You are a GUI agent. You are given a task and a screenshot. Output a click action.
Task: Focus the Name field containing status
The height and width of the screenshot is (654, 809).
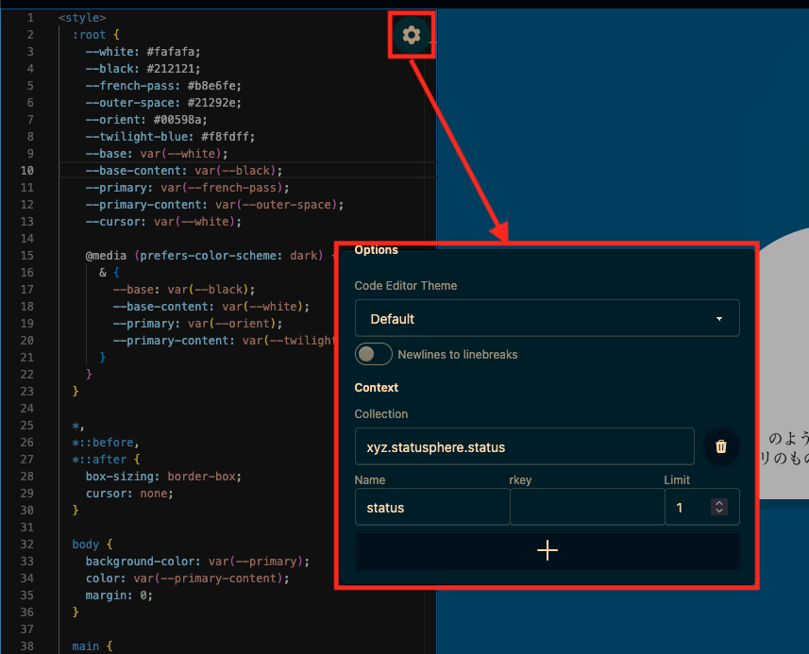click(x=431, y=508)
